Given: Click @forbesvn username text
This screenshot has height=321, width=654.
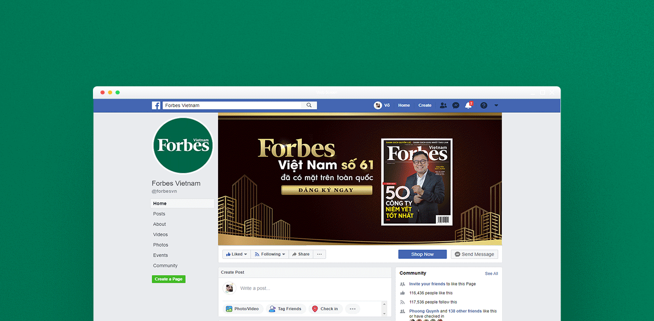Looking at the screenshot, I should 164,191.
